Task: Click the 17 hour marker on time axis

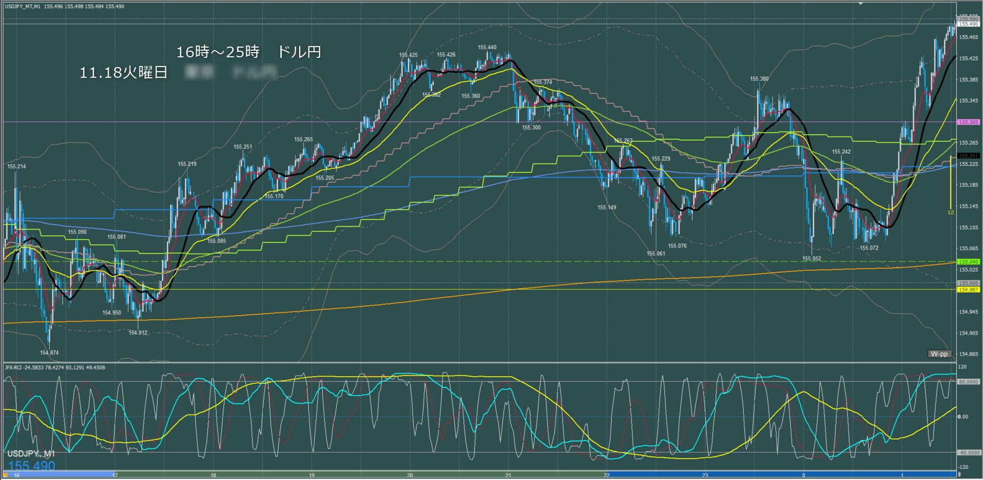Action: click(x=115, y=475)
